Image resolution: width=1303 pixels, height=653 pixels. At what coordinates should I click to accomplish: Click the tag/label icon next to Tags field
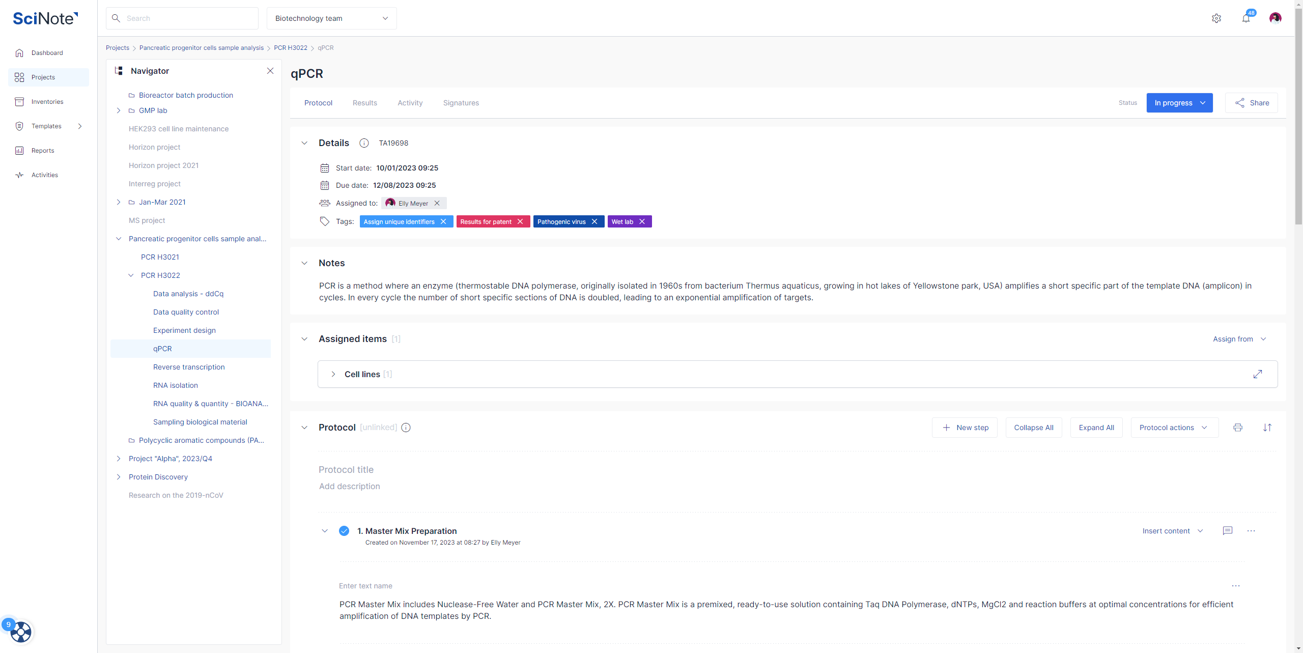coord(325,221)
